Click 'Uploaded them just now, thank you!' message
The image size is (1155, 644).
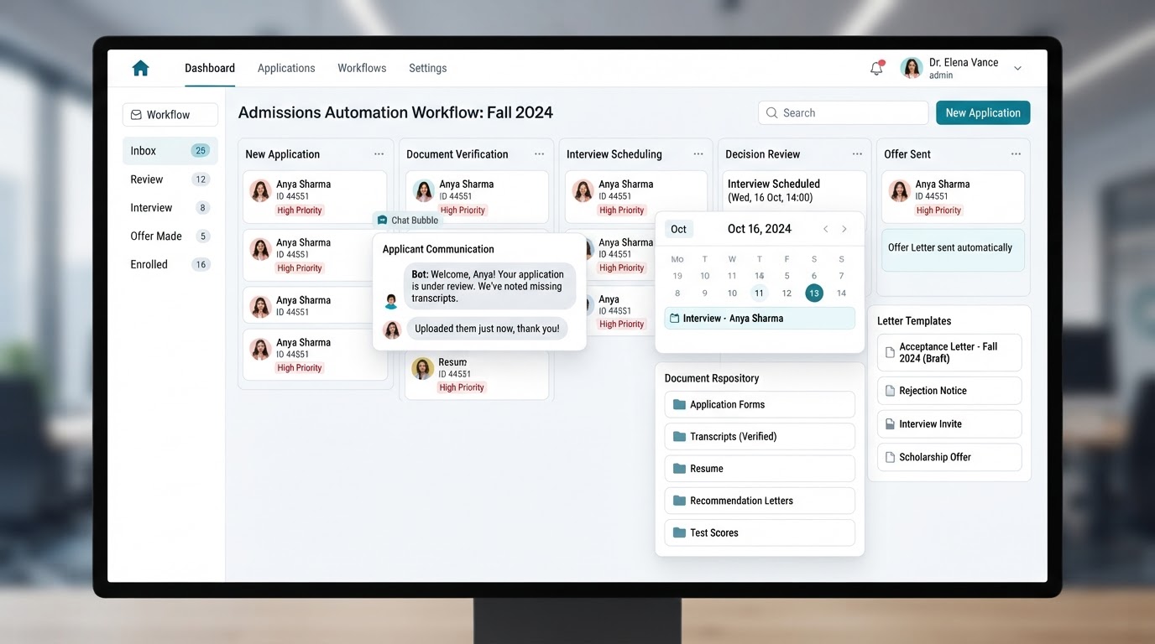tap(487, 329)
